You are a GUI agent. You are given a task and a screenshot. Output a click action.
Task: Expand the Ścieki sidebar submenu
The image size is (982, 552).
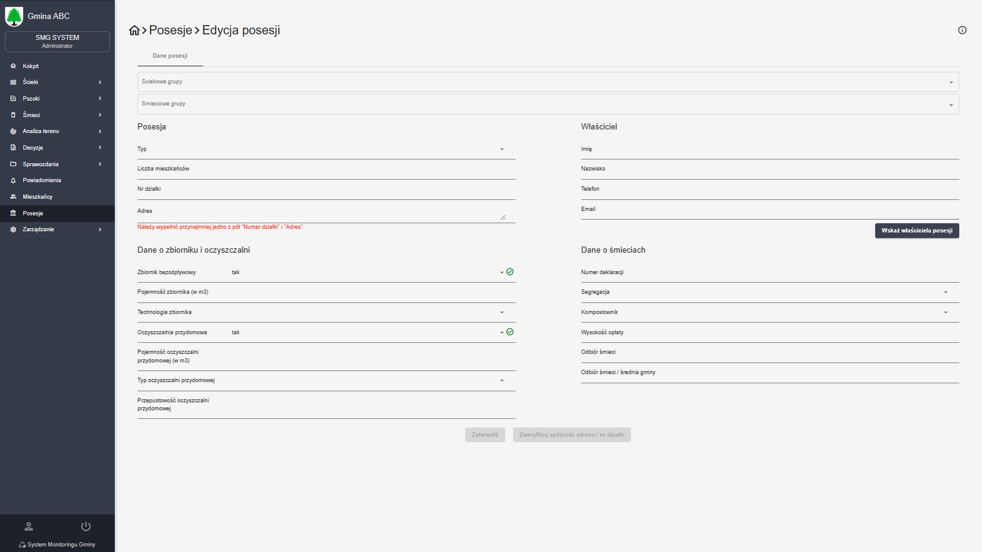pos(56,82)
